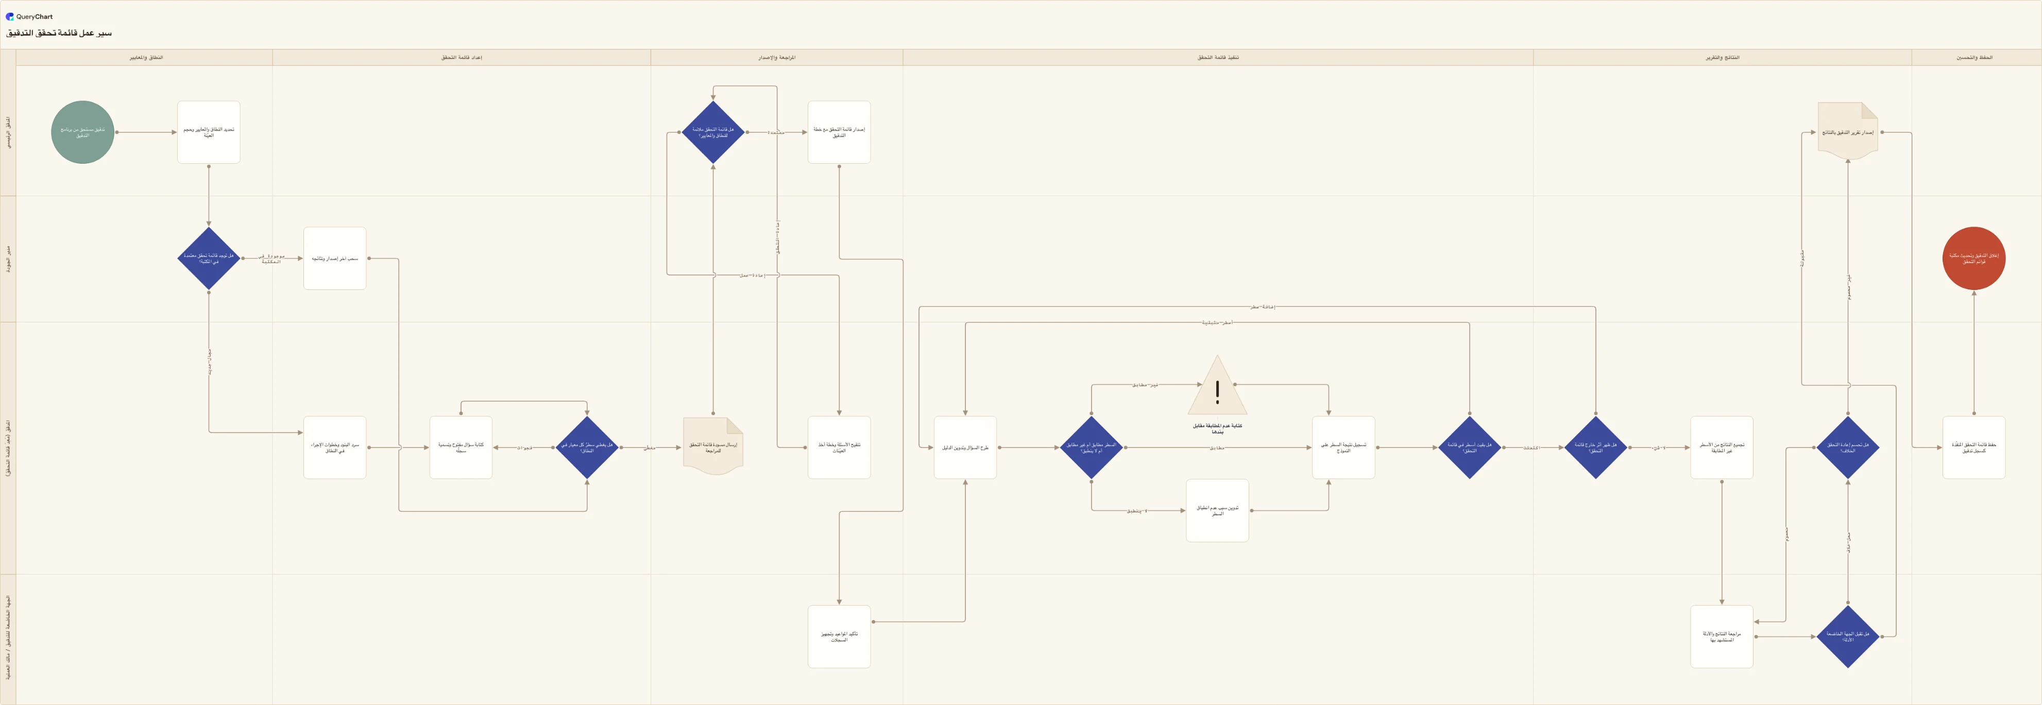
Task: Select the draft checklist document shape 'إرسال مسودة قائمة التحقق'
Action: [x=713, y=447]
